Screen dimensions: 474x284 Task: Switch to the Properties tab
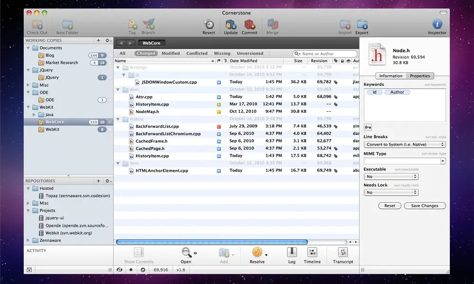tap(420, 76)
